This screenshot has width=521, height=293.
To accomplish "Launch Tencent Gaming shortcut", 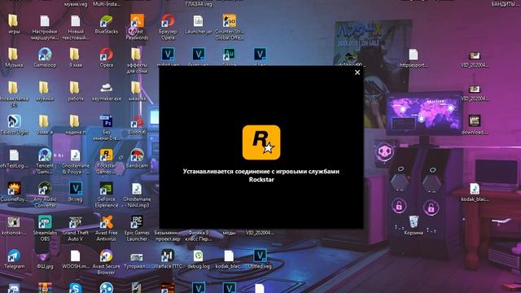I will point(45,161).
